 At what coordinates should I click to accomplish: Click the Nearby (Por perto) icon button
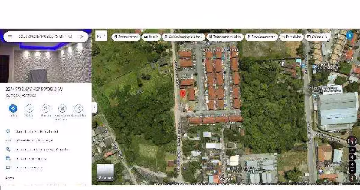(x=46, y=109)
